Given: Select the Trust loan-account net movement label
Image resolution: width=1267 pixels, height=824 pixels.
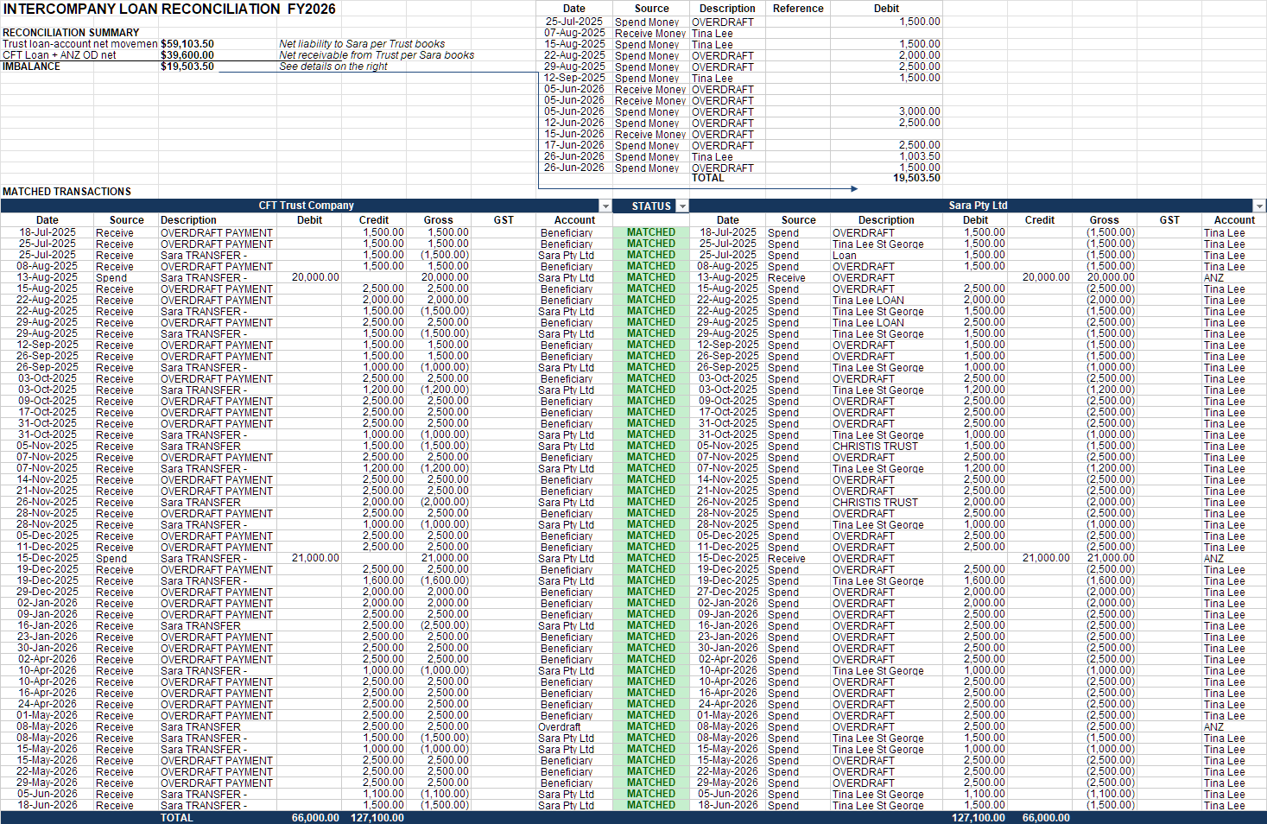Looking at the screenshot, I should click(79, 44).
